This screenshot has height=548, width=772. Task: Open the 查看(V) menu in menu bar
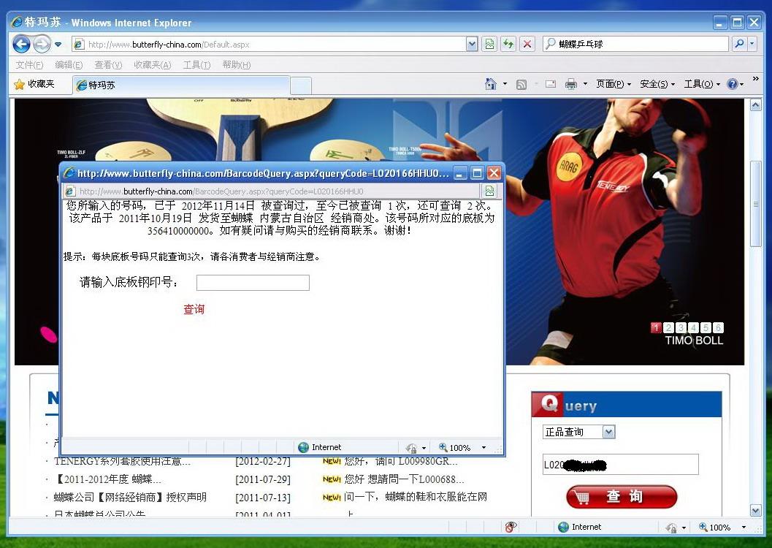pyautogui.click(x=108, y=65)
